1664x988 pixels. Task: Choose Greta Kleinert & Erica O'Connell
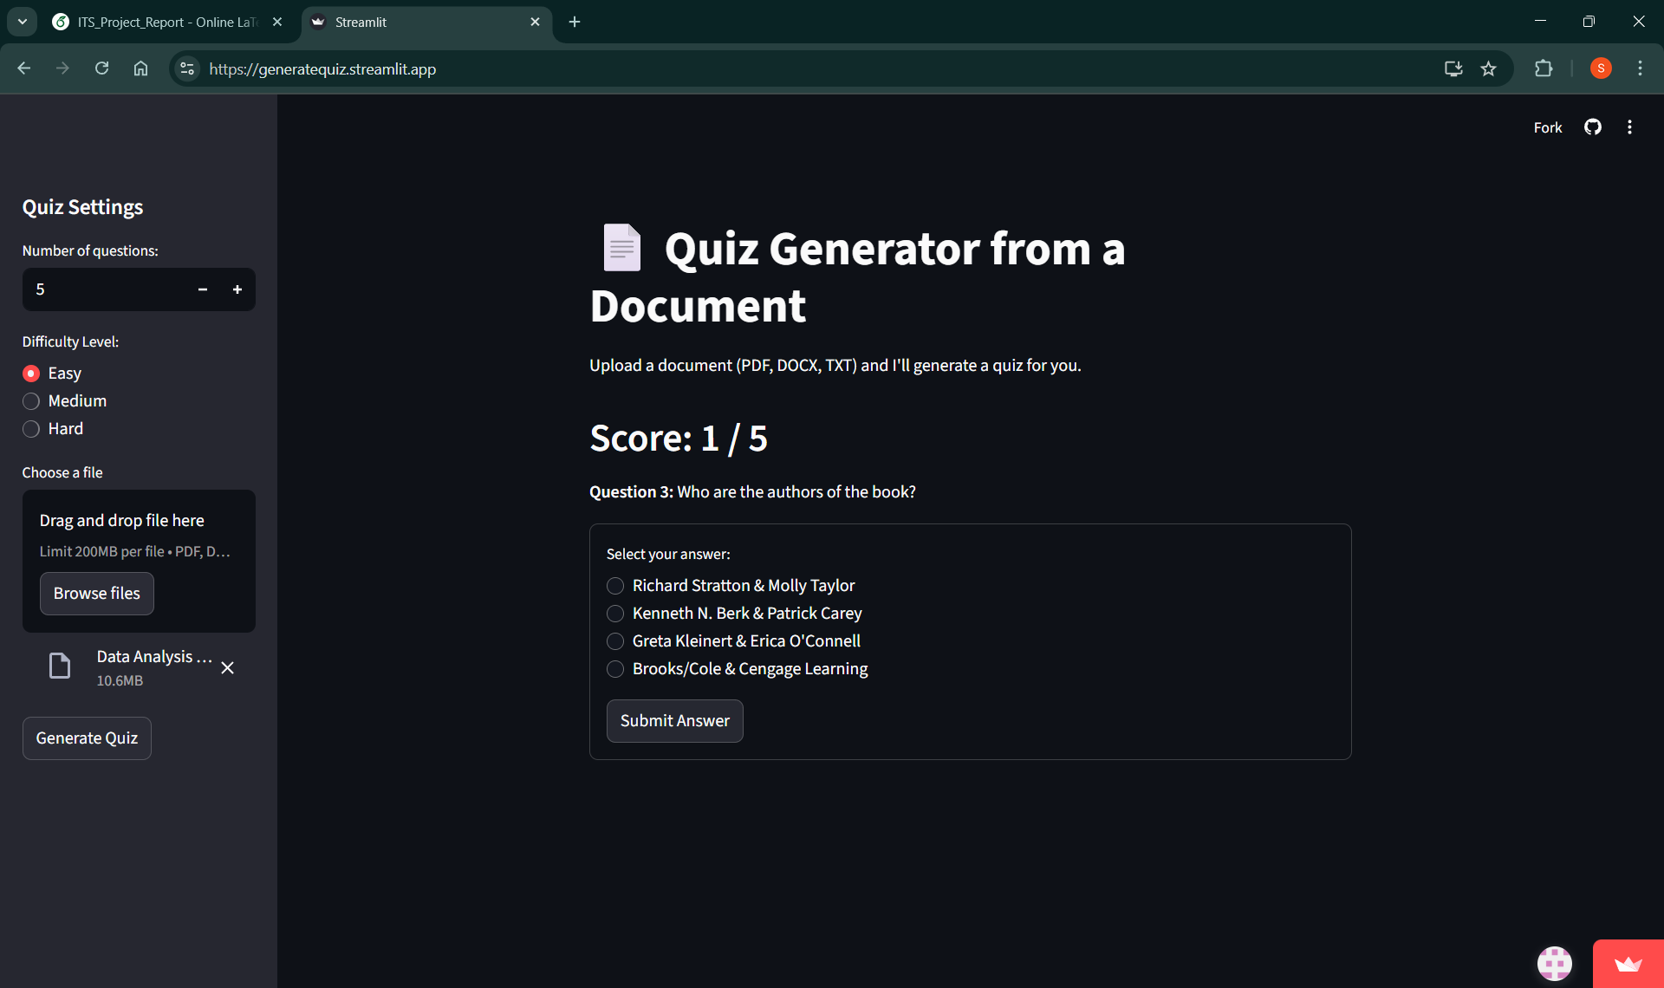tap(733, 641)
